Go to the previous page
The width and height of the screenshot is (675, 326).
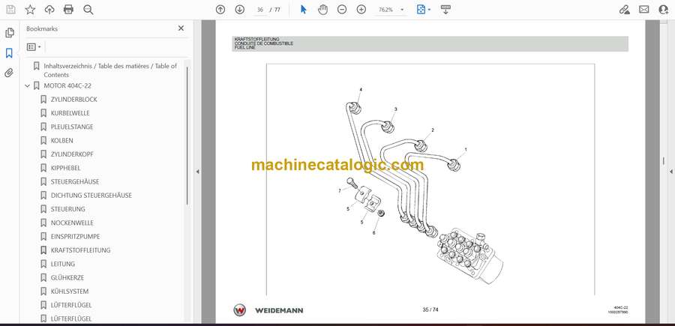220,10
